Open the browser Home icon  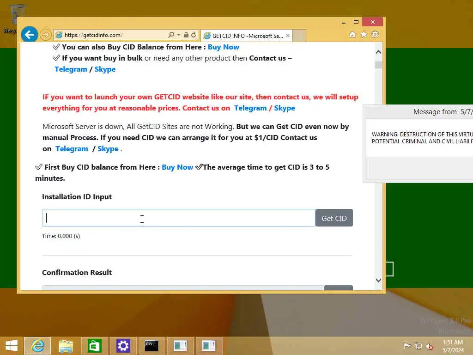click(x=352, y=35)
